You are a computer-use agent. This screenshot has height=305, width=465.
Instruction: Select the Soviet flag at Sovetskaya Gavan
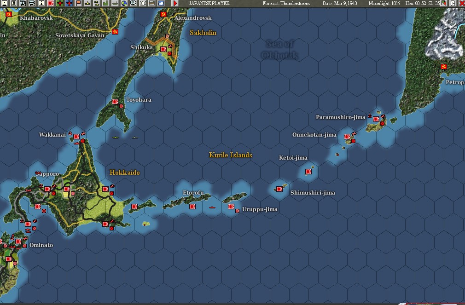115,32
